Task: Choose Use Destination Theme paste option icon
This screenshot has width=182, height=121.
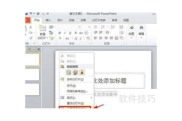Action: (69, 72)
